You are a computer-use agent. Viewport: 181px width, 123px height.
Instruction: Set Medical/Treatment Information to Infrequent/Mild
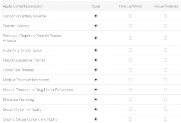130,80
